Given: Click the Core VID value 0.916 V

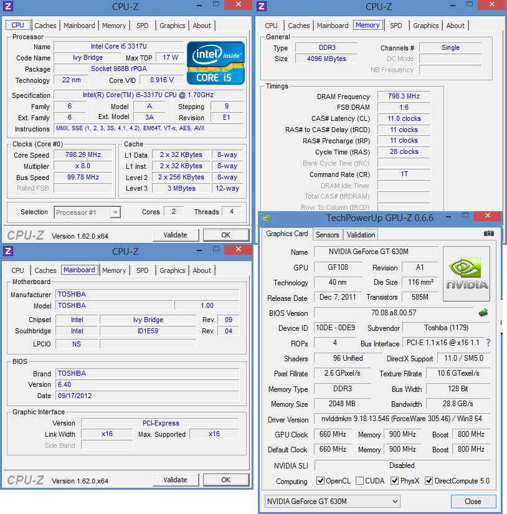Looking at the screenshot, I should [161, 80].
